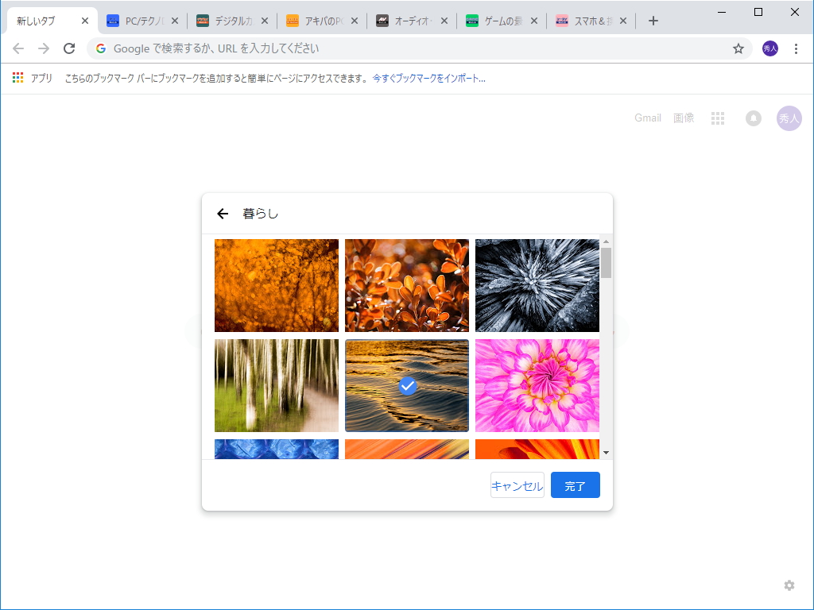Open the Google apps grid
Screen dimensions: 814x610
[718, 118]
